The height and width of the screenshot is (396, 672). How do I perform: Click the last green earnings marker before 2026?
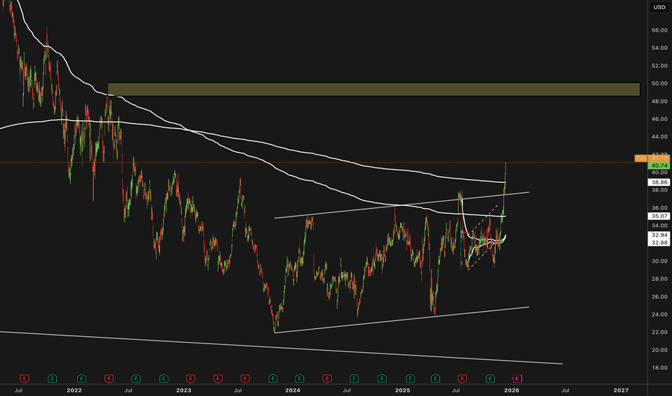coord(490,379)
